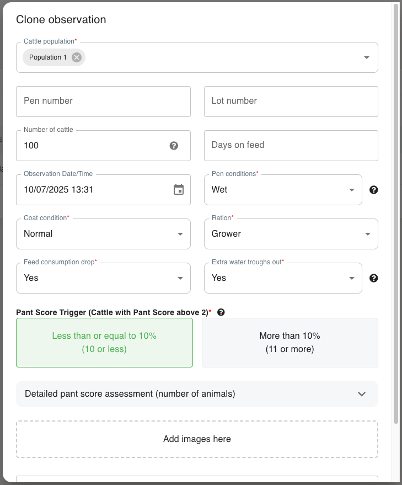Open the Ration dropdown
The height and width of the screenshot is (485, 402).
pyautogui.click(x=367, y=234)
